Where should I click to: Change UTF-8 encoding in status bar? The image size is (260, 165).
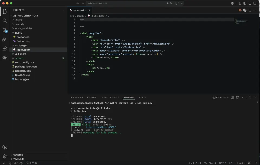(223, 163)
